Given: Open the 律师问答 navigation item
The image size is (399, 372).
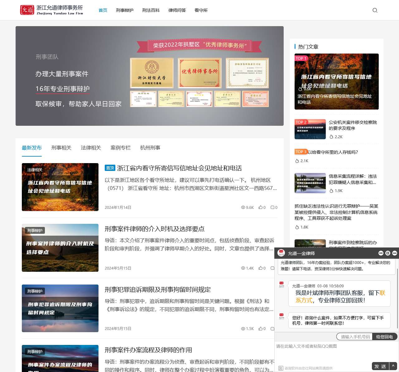Looking at the screenshot, I should 177,10.
